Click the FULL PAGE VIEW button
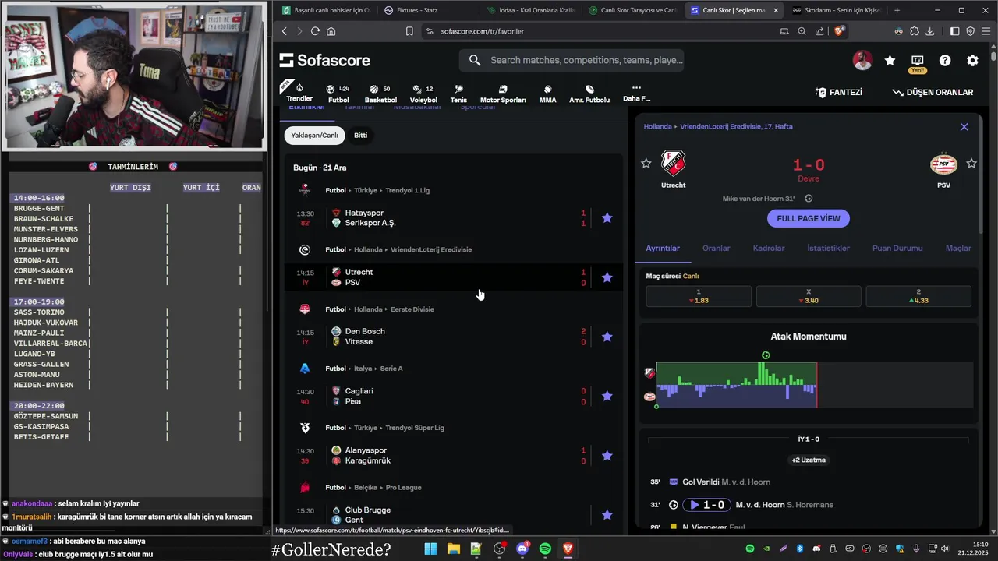Screen dimensions: 998x561 pos(809,218)
